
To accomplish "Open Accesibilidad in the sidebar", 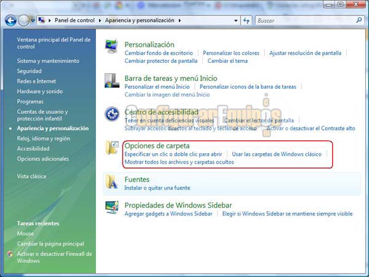I will click(x=33, y=148).
